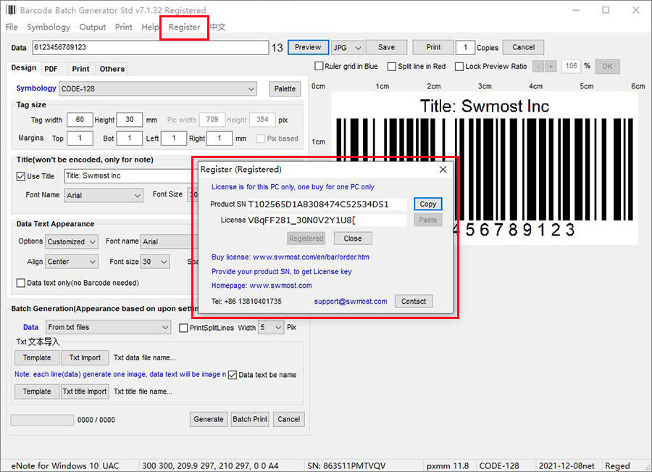652x472 pixels.
Task: Open the Homepage www.swmost.com link
Action: [280, 286]
